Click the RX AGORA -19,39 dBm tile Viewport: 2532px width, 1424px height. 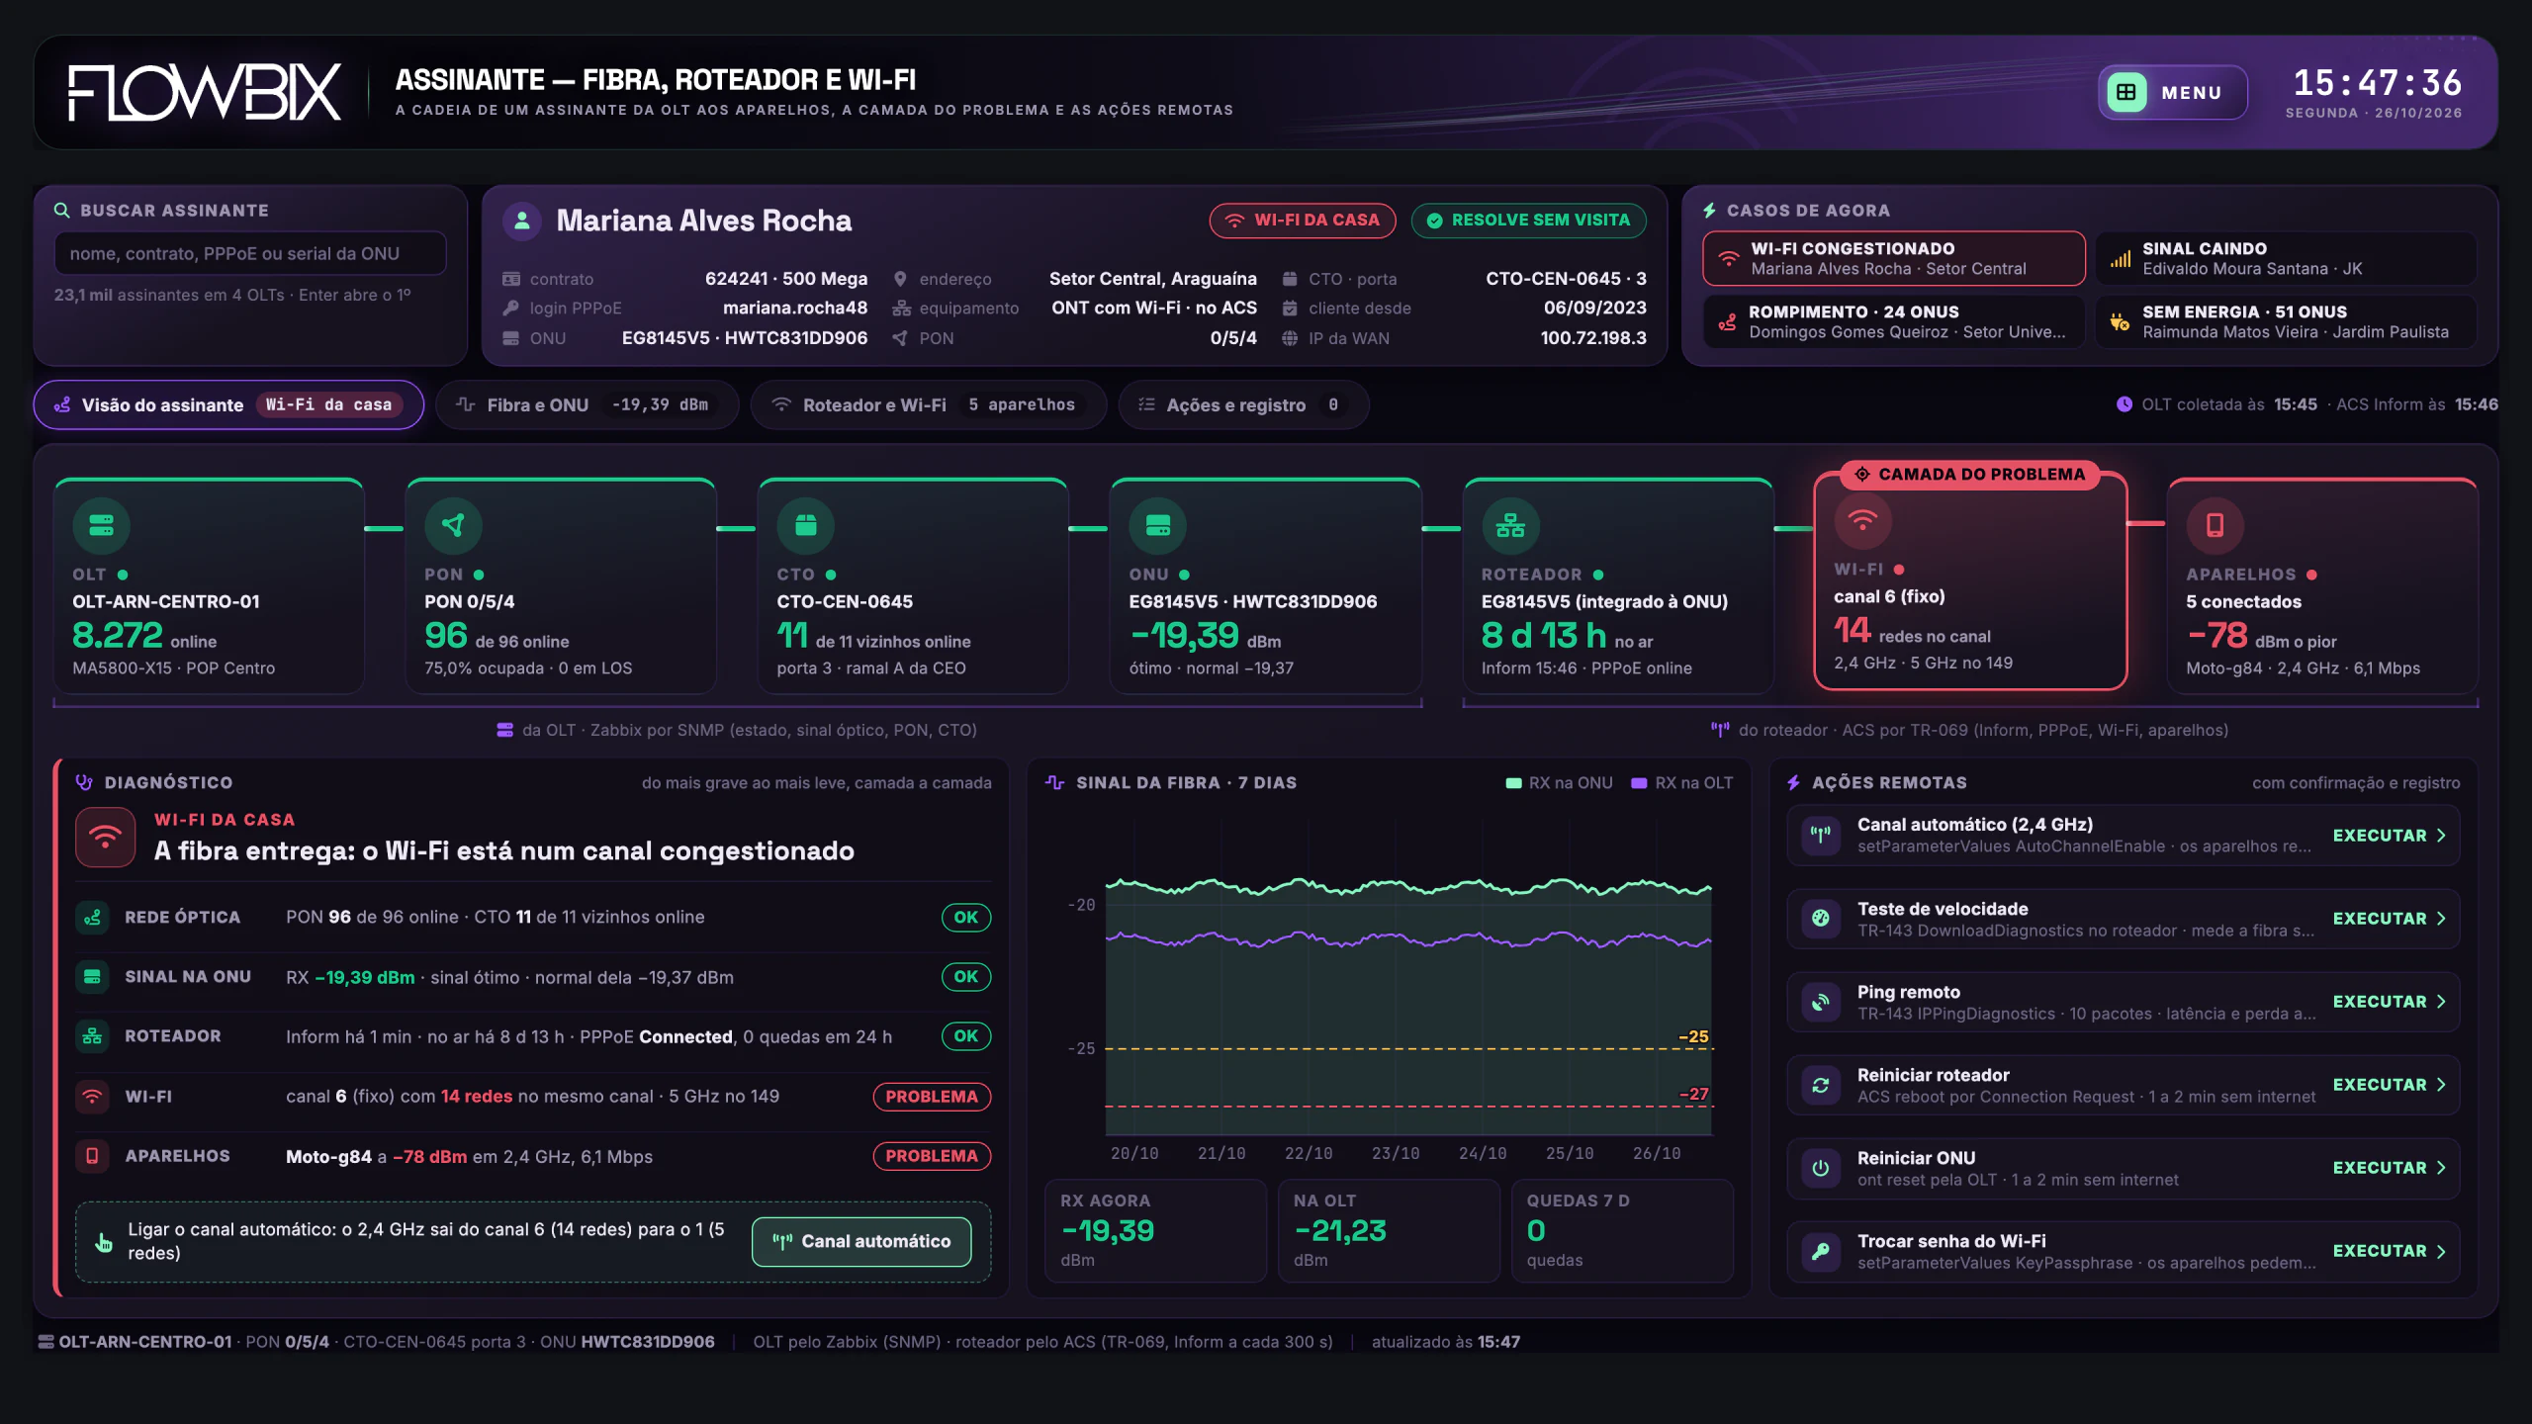[1155, 1231]
